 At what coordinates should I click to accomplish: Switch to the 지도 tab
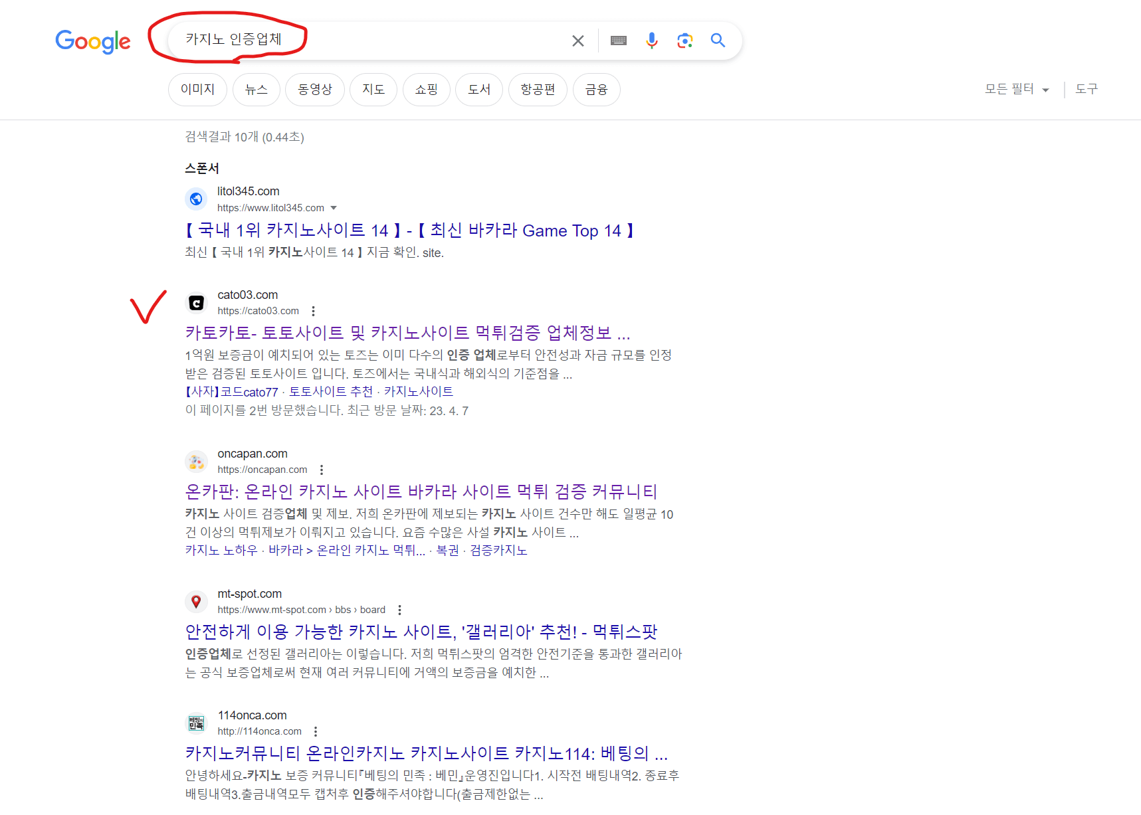pos(373,90)
